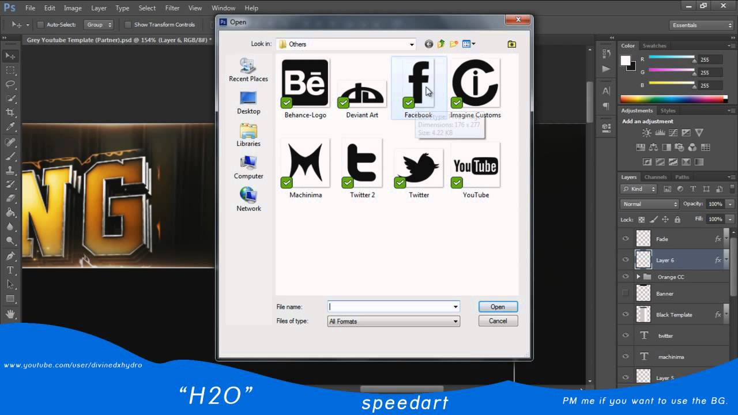Open Libraries in the places bar
Image resolution: width=738 pixels, height=415 pixels.
tap(248, 135)
